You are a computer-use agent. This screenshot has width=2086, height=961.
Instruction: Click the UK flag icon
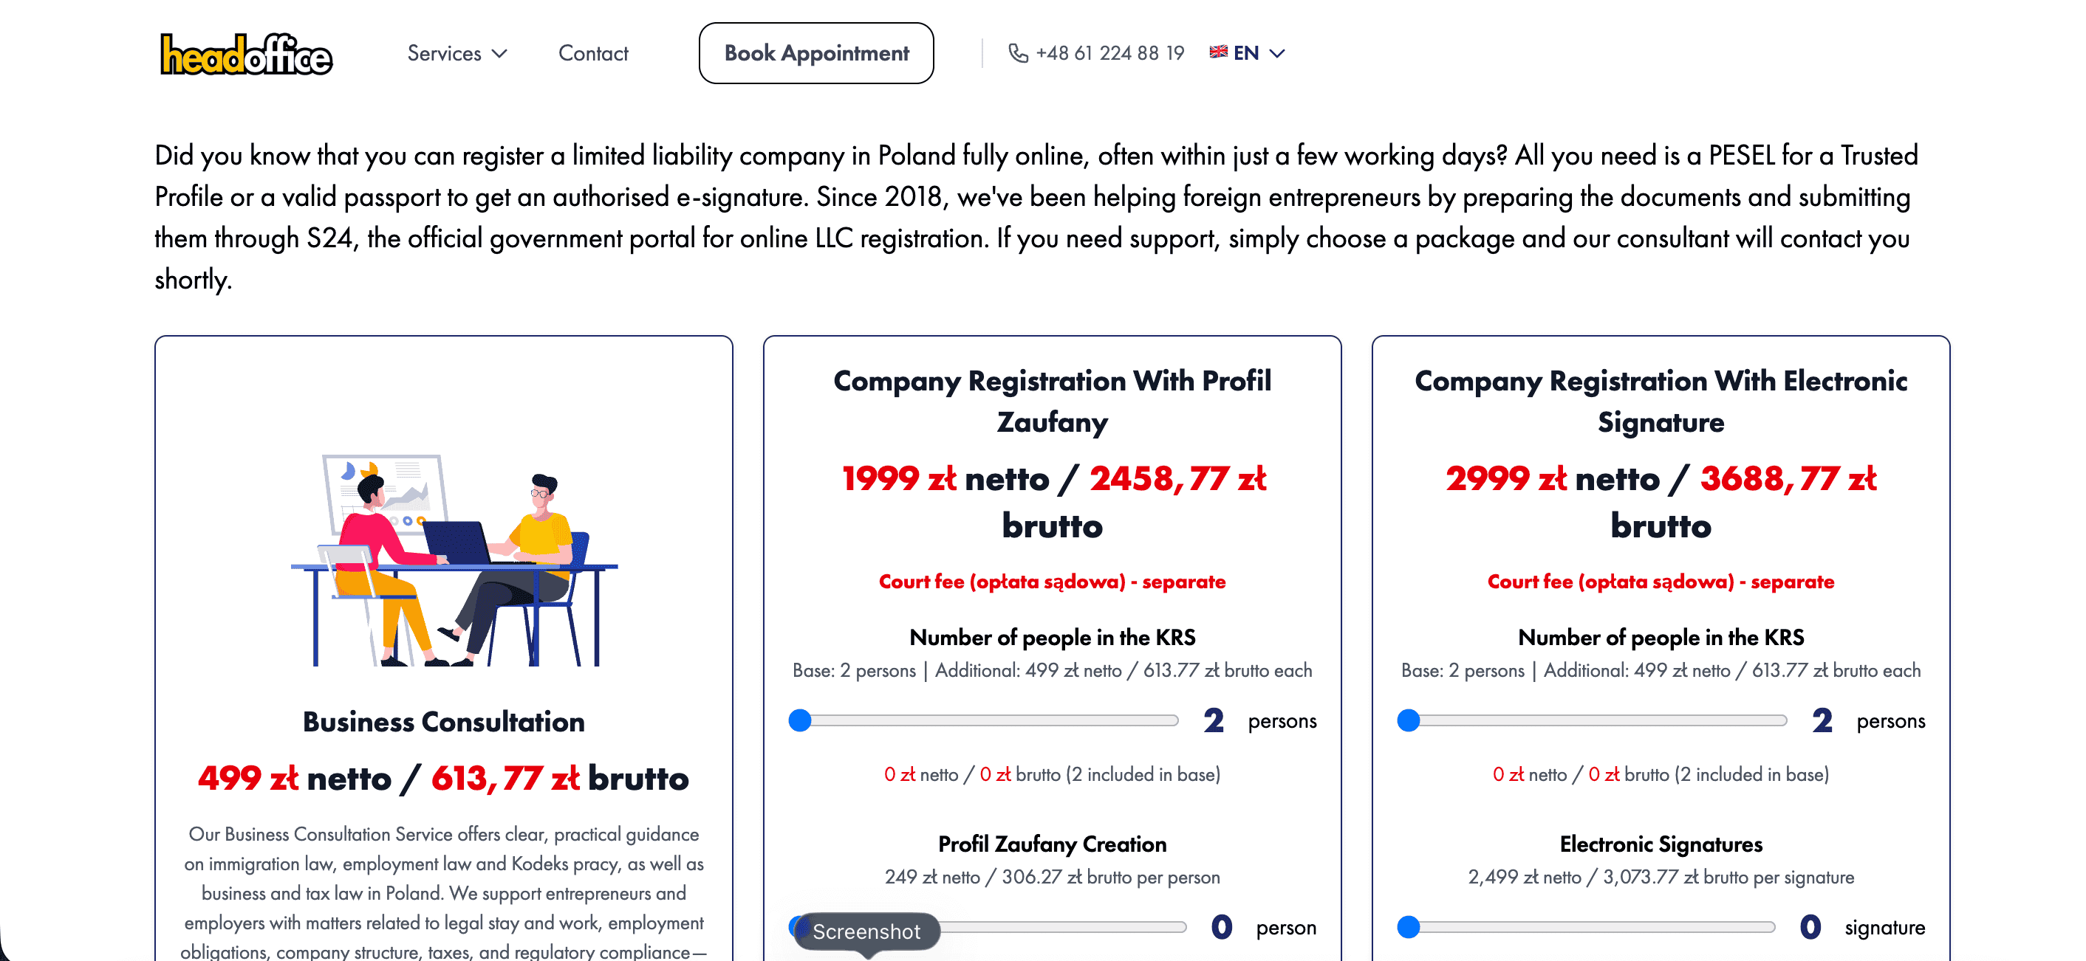tap(1218, 52)
